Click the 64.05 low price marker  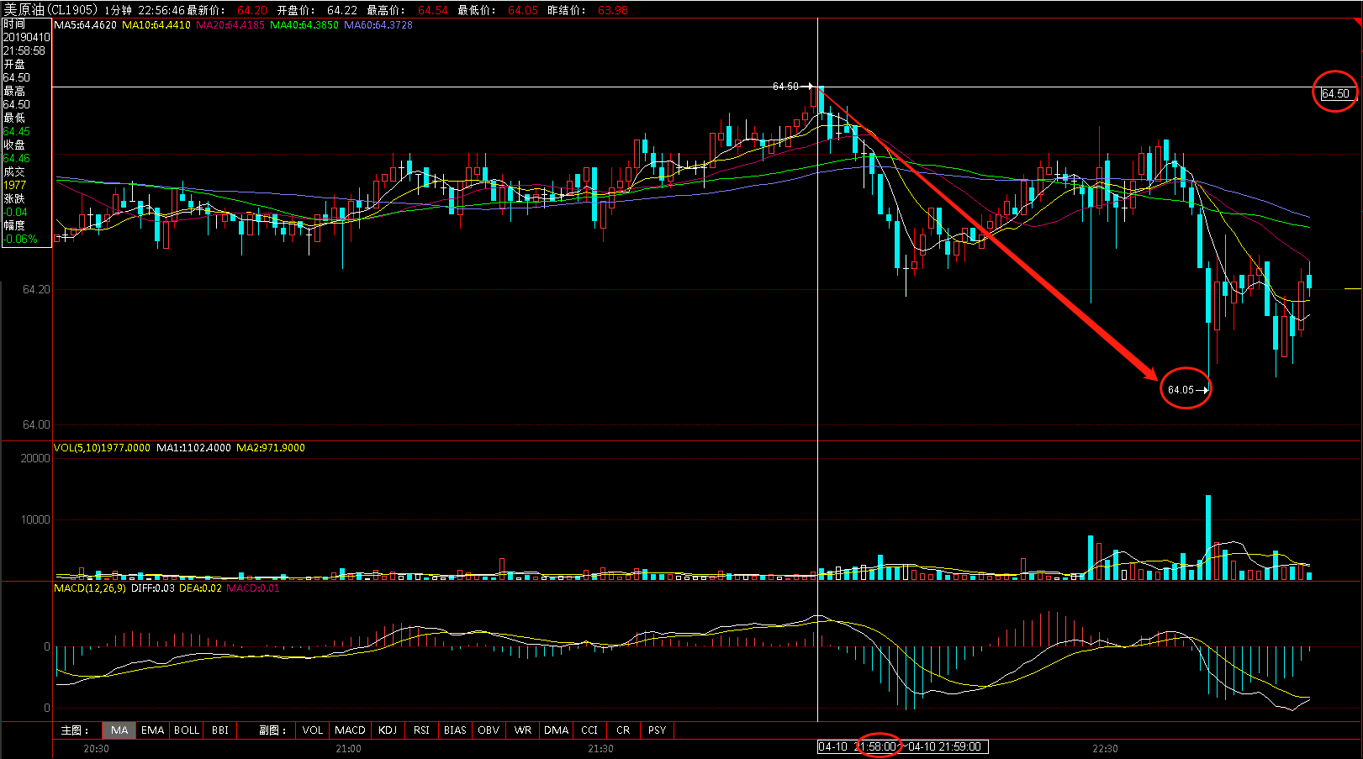1181,390
